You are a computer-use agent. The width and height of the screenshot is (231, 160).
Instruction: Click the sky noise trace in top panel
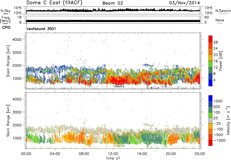point(113,10)
